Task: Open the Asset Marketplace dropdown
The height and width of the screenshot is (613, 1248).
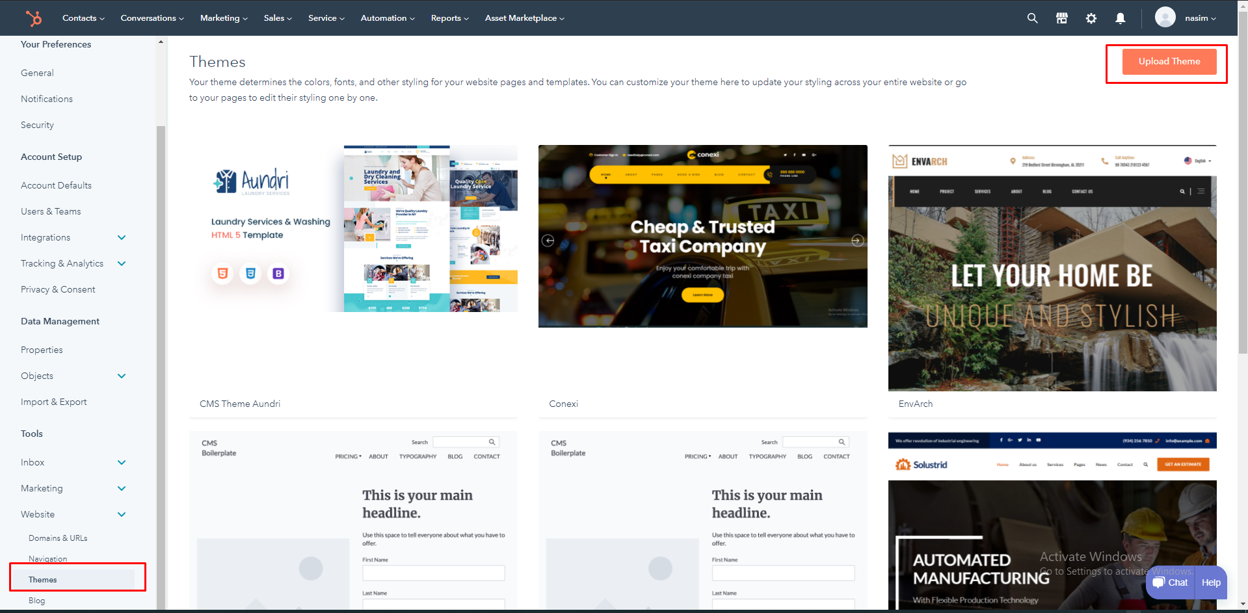Action: click(524, 18)
